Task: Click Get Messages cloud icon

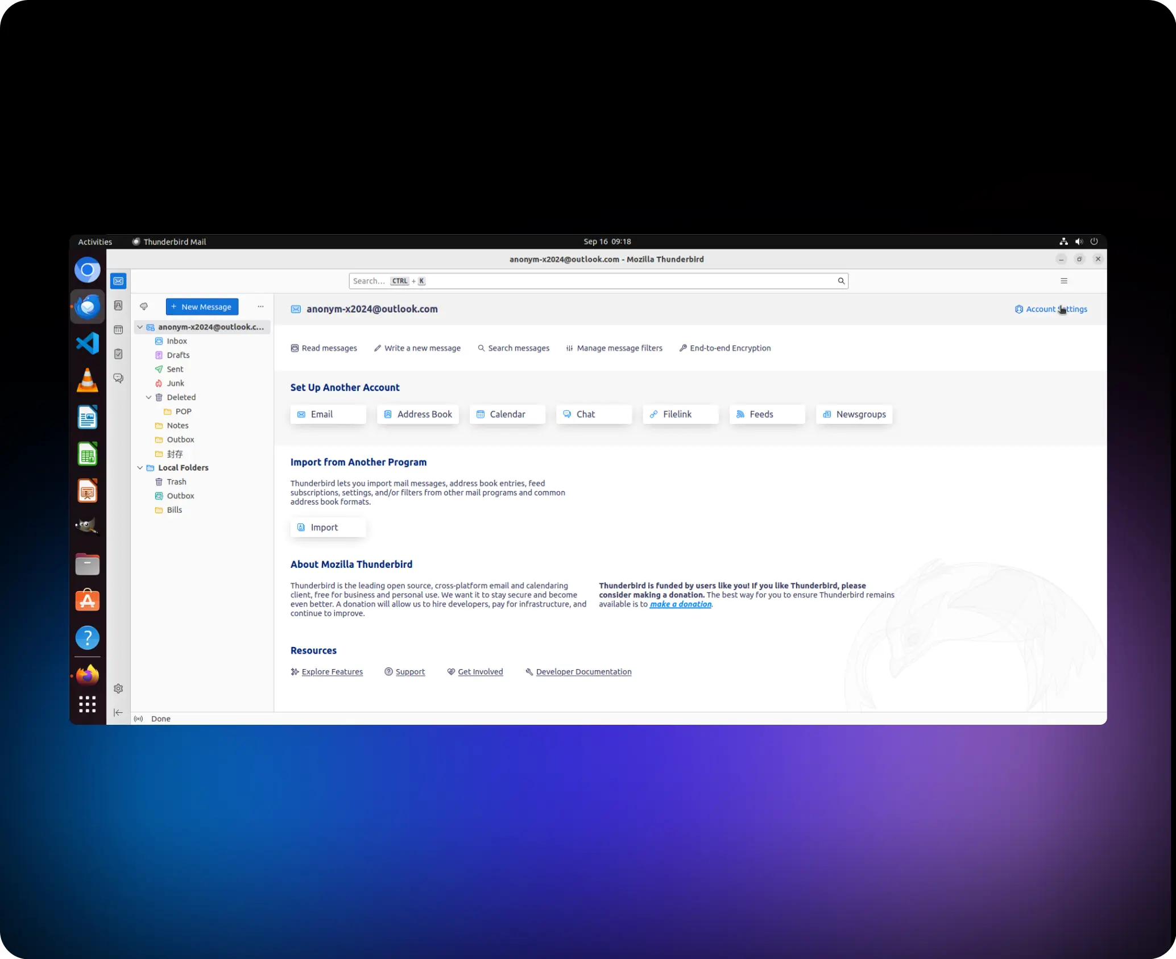Action: [144, 307]
